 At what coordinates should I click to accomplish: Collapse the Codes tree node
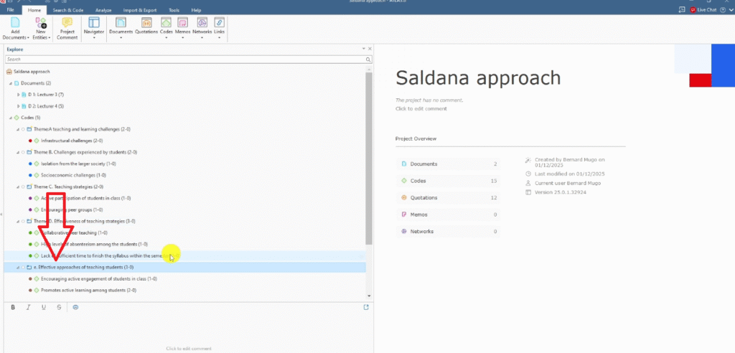10,118
